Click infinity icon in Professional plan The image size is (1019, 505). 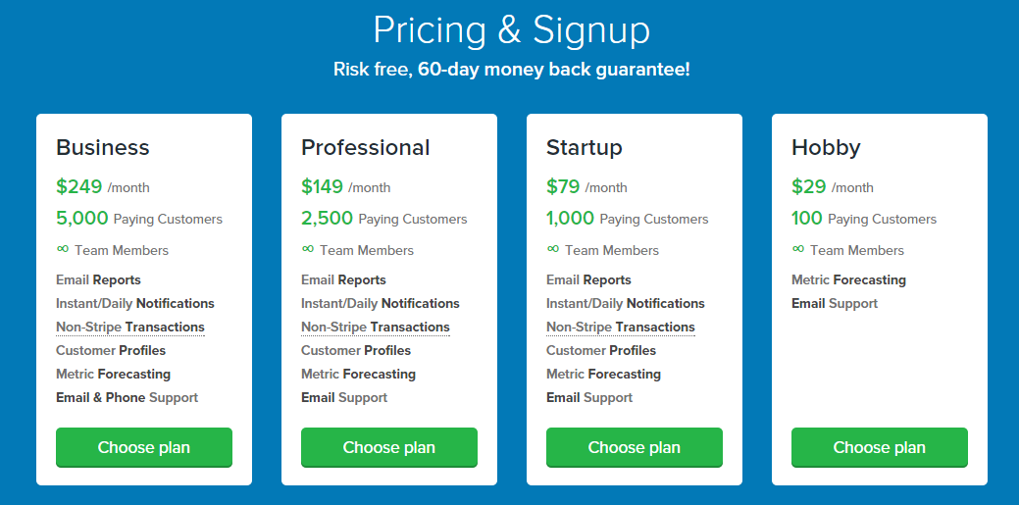(x=308, y=249)
